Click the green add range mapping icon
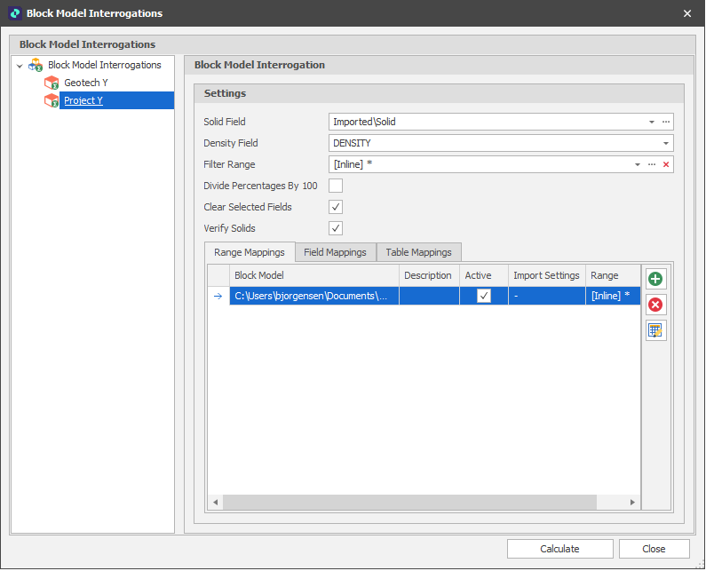This screenshot has width=706, height=571. click(x=655, y=279)
